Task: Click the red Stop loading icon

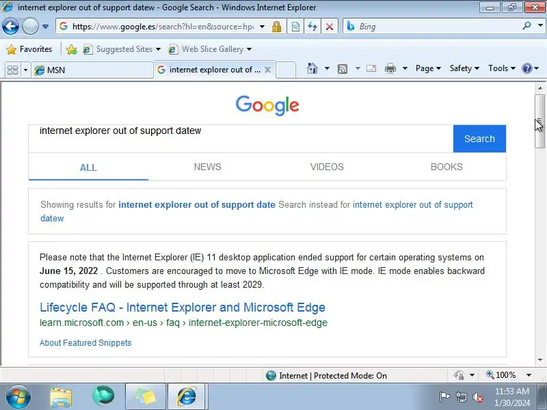Action: coord(330,27)
